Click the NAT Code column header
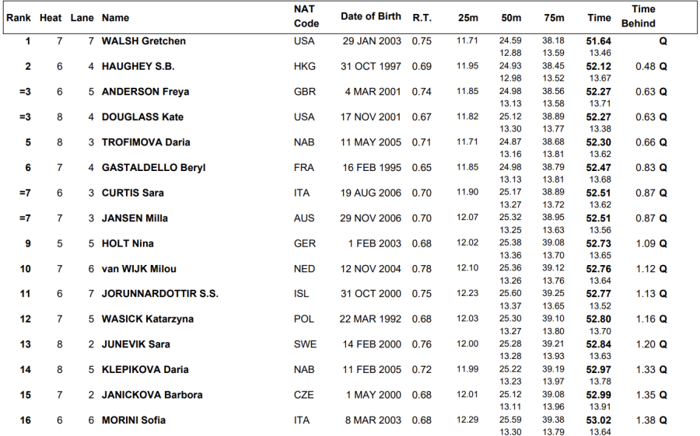The image size is (700, 436). 306,16
